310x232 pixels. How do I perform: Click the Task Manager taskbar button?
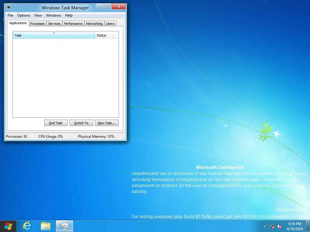pyautogui.click(x=64, y=226)
